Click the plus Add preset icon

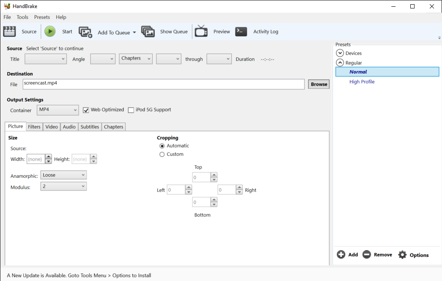pyautogui.click(x=341, y=254)
